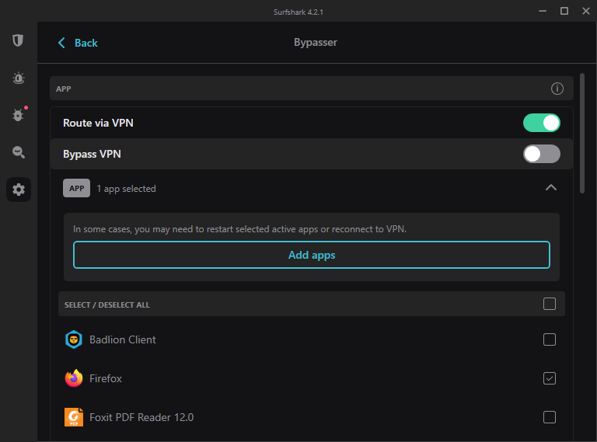Click the Firefox app icon
This screenshot has width=597, height=442.
click(x=74, y=378)
